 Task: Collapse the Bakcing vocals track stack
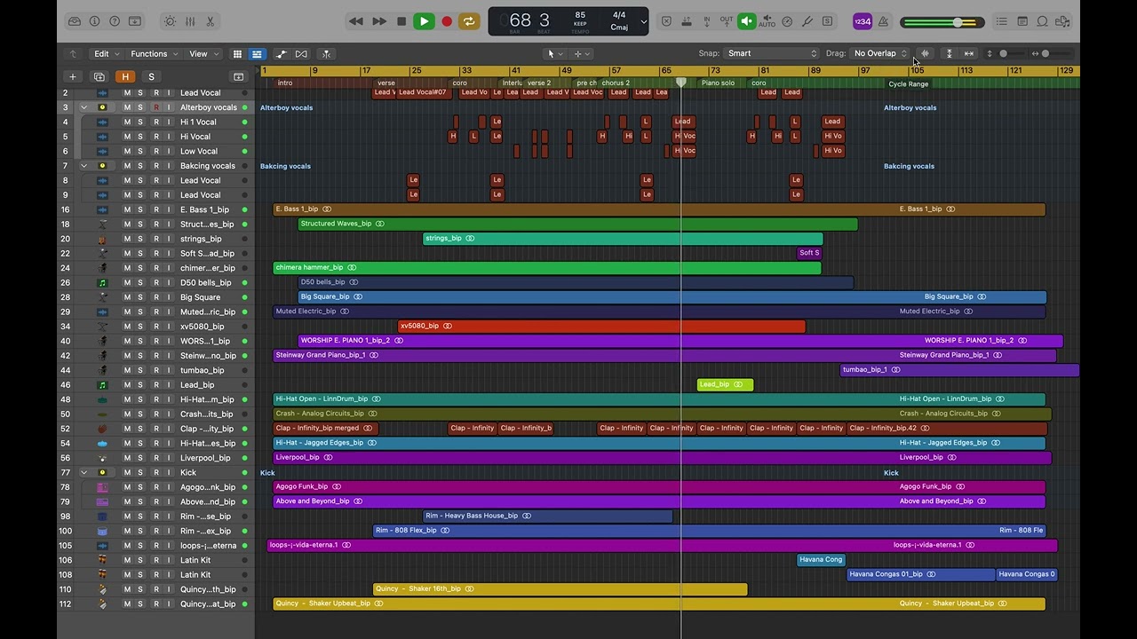(x=83, y=166)
